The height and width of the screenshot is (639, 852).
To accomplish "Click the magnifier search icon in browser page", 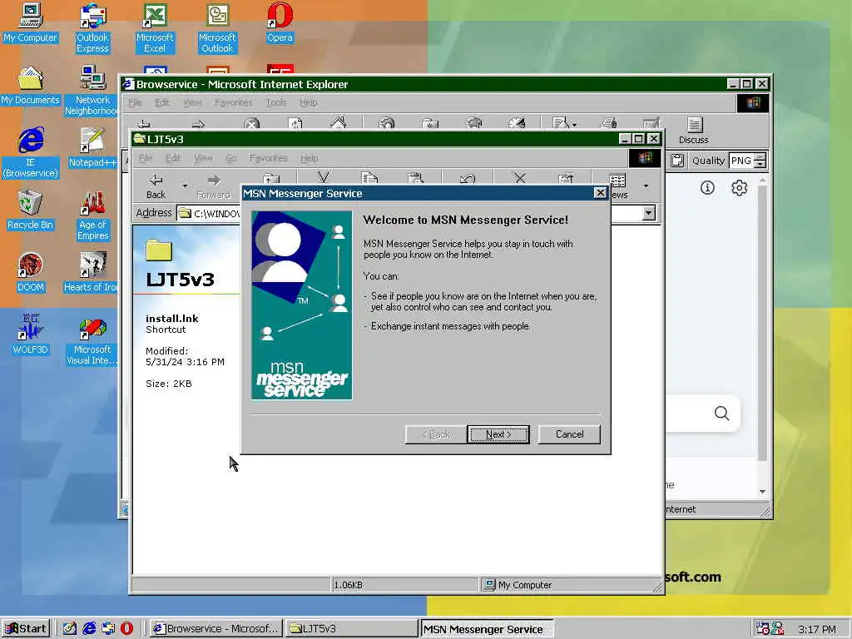I will coord(721,414).
